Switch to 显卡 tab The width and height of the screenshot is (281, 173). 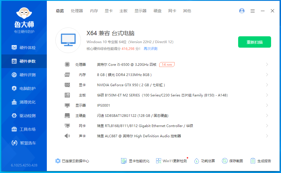click(x=109, y=11)
